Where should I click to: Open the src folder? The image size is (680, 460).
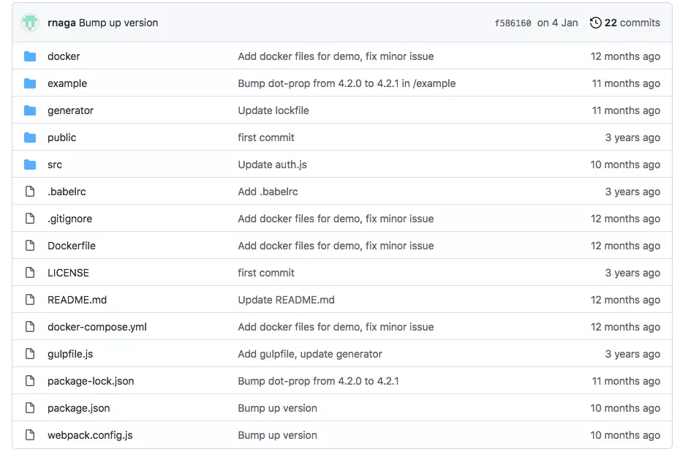pos(55,165)
